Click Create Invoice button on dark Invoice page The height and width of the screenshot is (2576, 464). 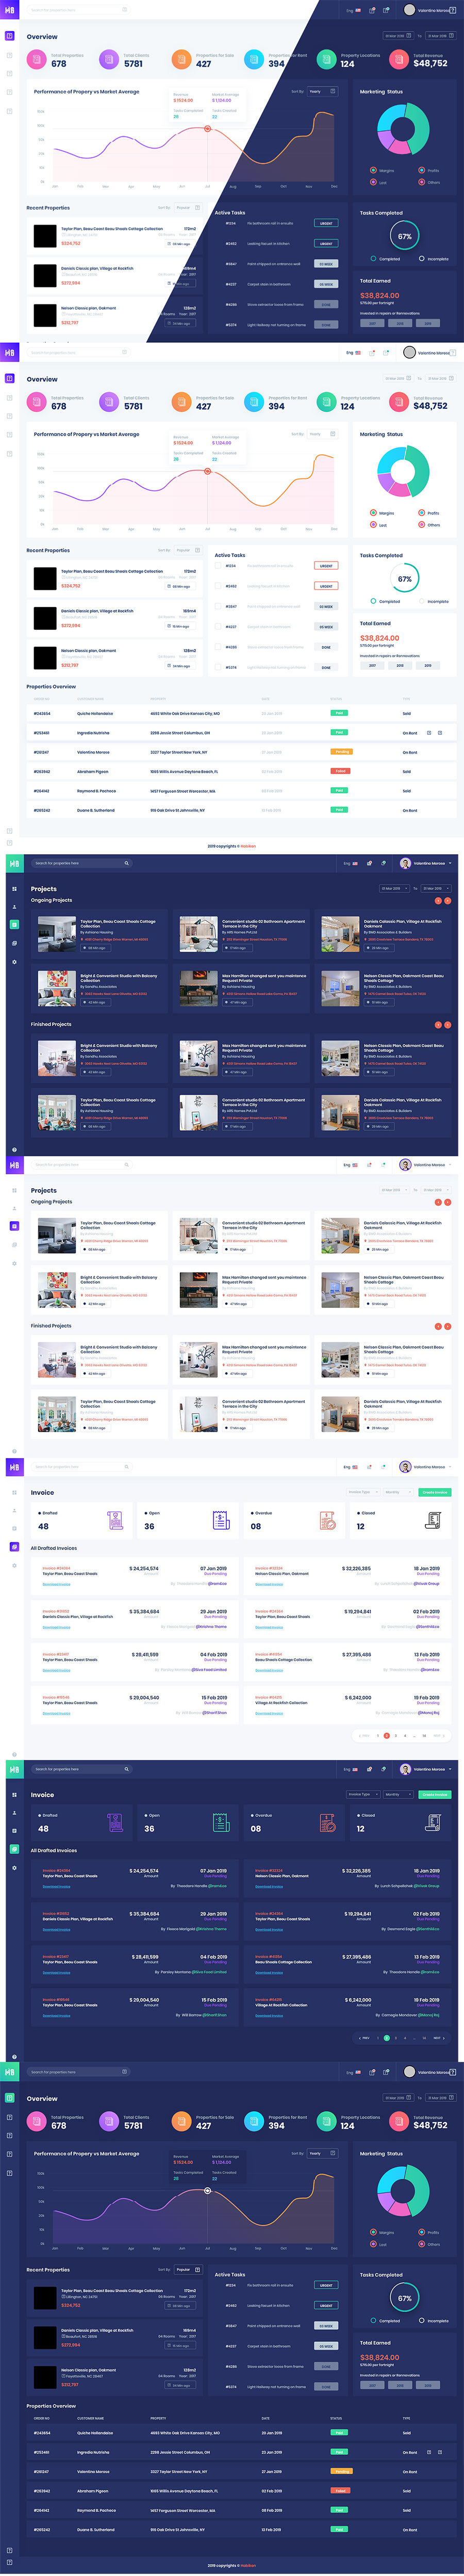click(435, 1794)
